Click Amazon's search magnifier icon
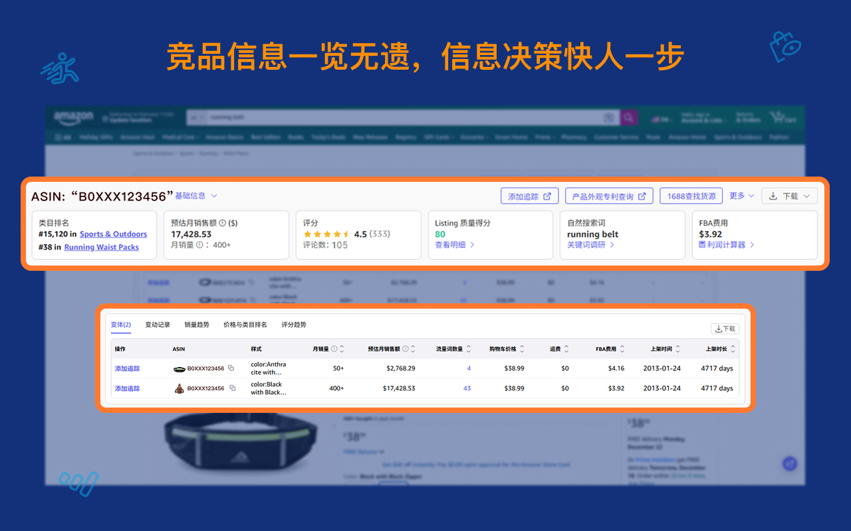This screenshot has width=851, height=531. pyautogui.click(x=629, y=117)
